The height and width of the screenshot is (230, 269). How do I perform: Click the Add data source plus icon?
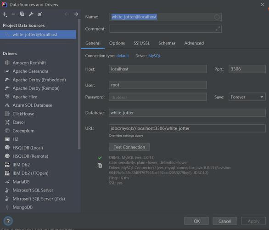coord(5,14)
